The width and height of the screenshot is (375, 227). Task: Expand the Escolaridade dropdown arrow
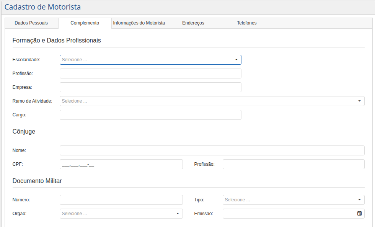click(236, 60)
